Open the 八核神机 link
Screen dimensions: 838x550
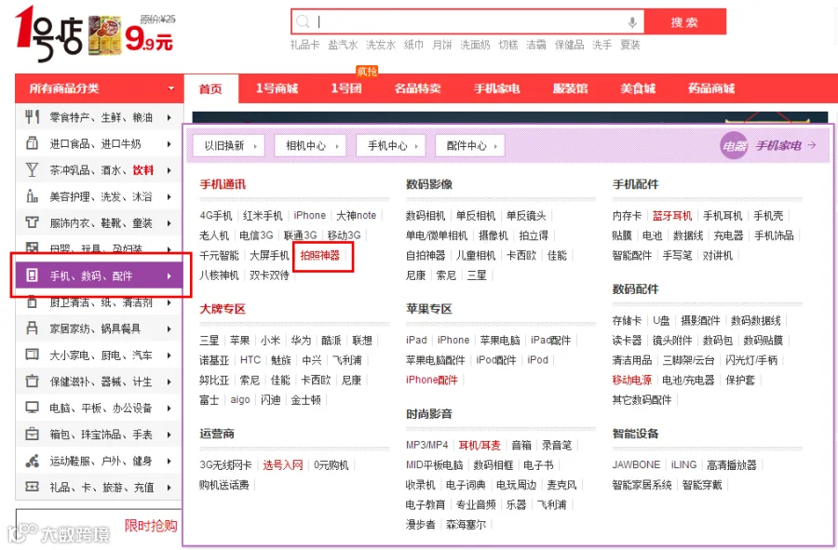coord(219,275)
